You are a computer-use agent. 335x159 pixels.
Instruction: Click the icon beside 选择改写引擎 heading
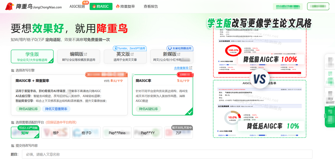click(x=13, y=70)
